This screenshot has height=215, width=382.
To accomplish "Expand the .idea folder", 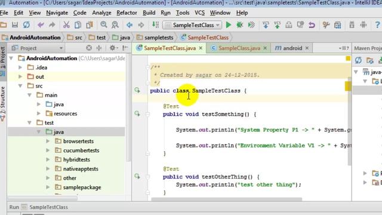I will 20,67.
